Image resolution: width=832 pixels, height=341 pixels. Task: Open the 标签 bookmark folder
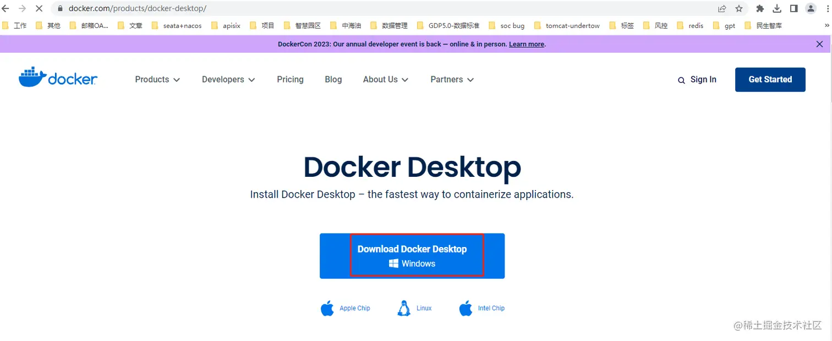pyautogui.click(x=621, y=25)
